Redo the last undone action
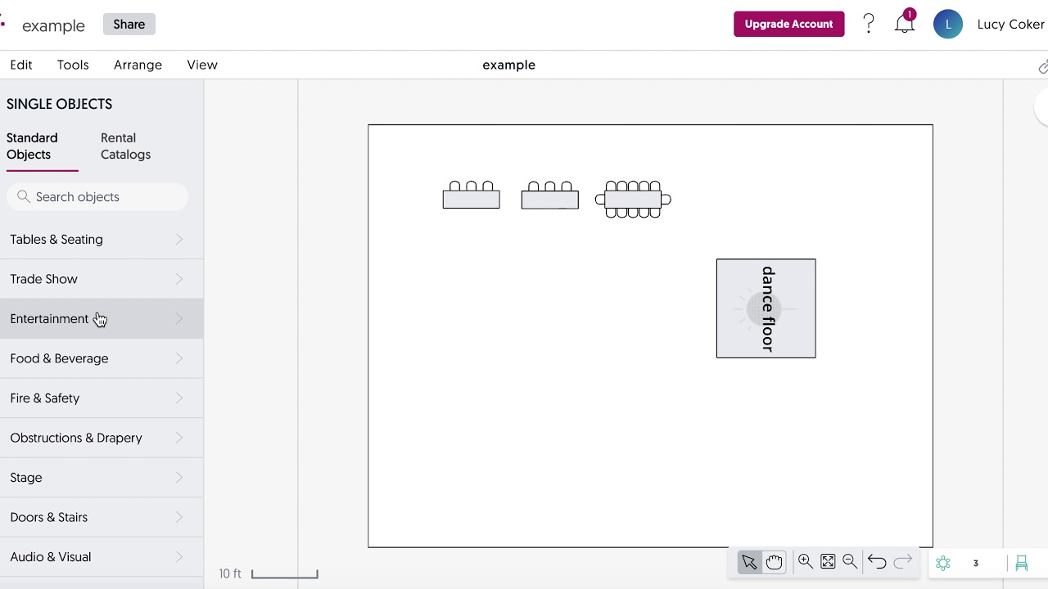1048x589 pixels. coord(903,562)
